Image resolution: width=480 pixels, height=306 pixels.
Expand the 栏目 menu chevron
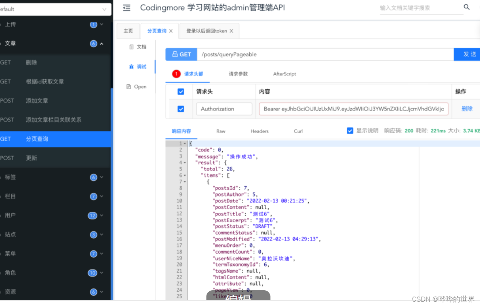point(102,197)
